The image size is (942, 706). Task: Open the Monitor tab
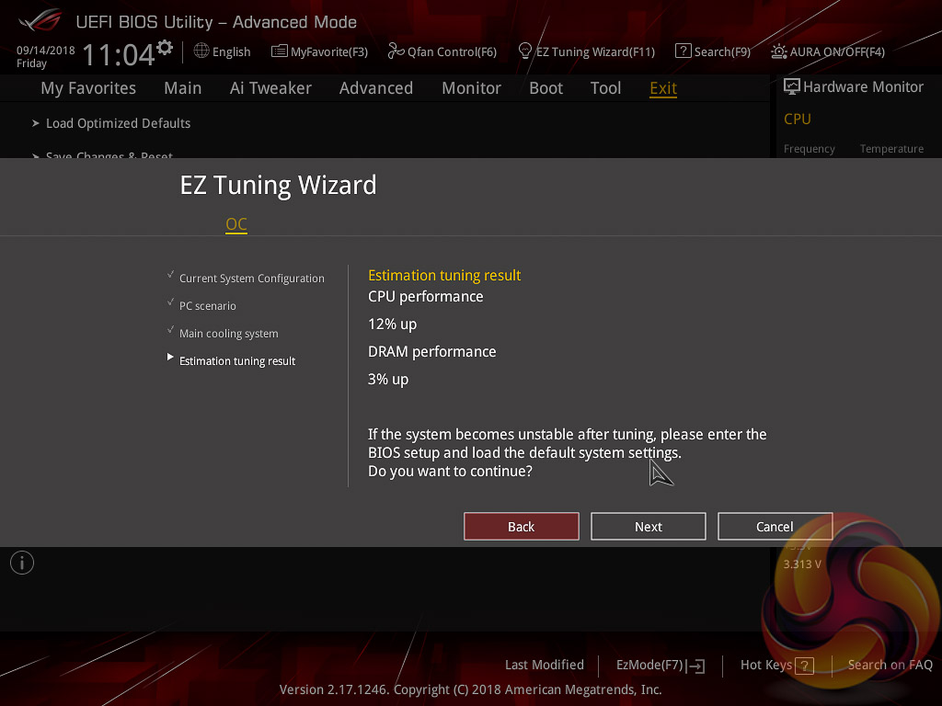coord(472,88)
